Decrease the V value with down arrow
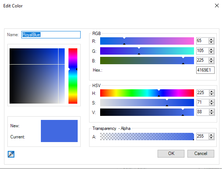This screenshot has width=222, height=169. [212, 114]
